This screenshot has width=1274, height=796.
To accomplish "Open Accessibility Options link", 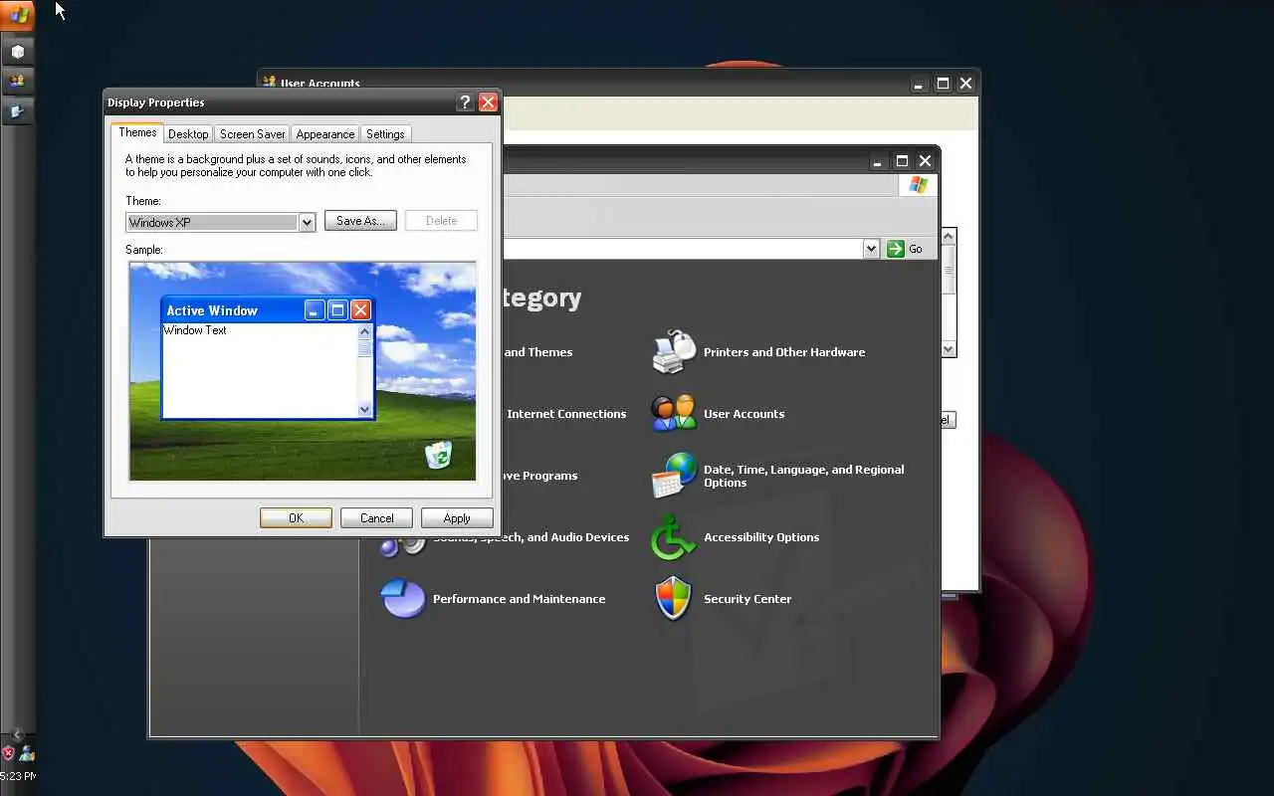I will pyautogui.click(x=761, y=537).
